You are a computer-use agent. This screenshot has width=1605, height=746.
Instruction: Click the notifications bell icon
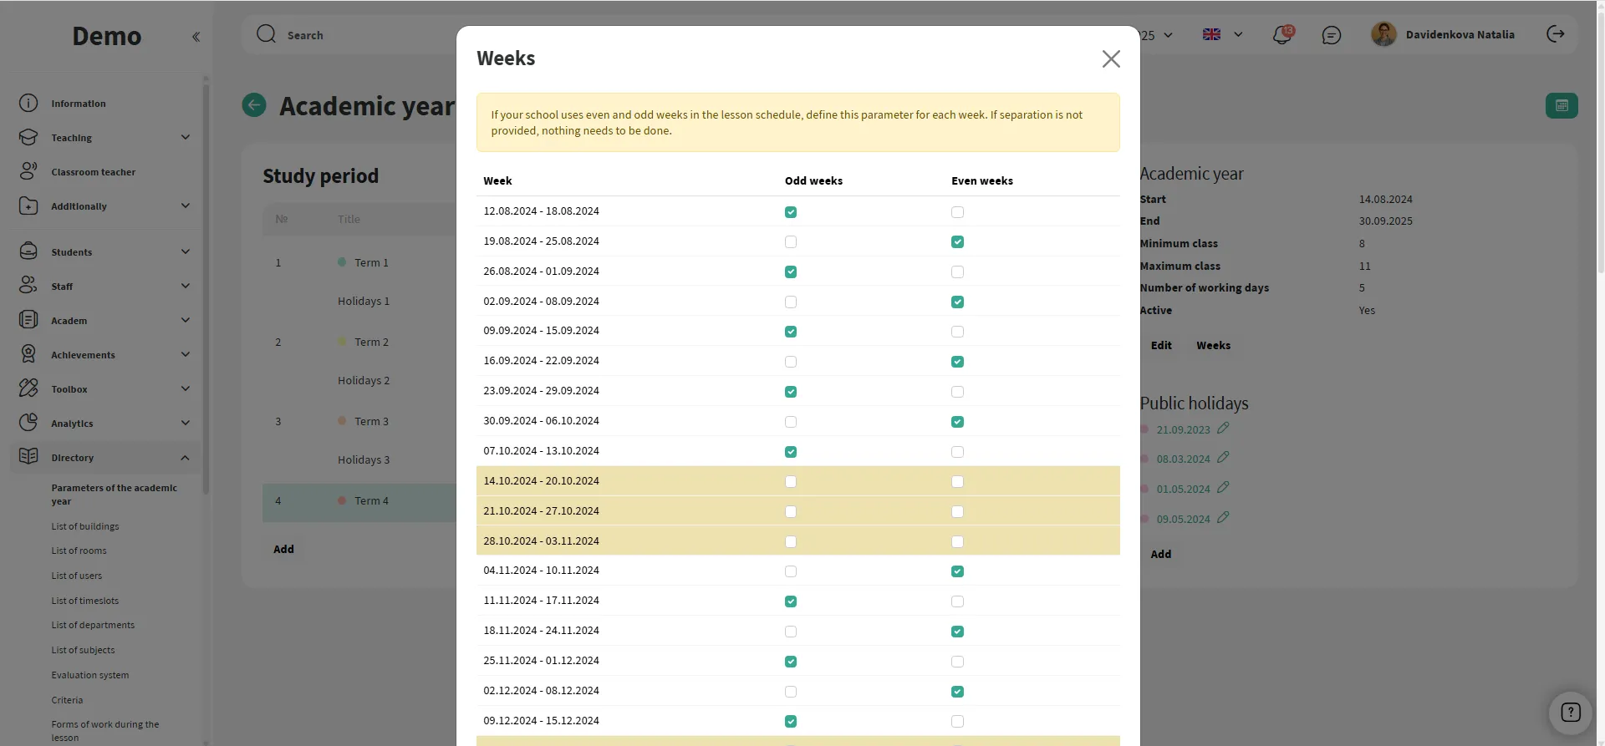[1281, 35]
